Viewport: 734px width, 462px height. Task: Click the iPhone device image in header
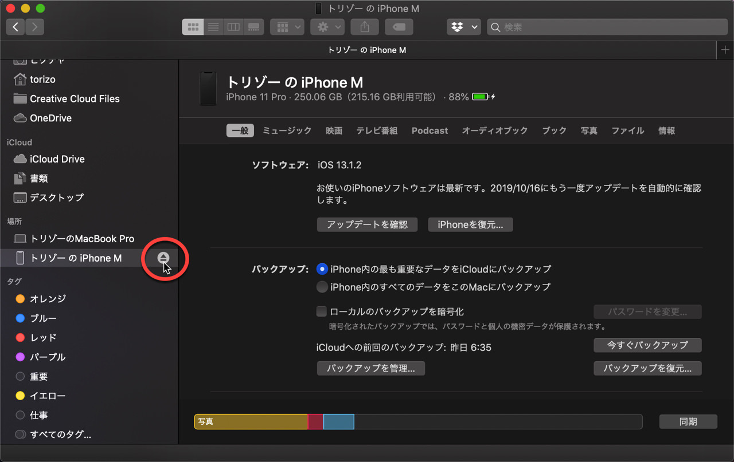208,88
